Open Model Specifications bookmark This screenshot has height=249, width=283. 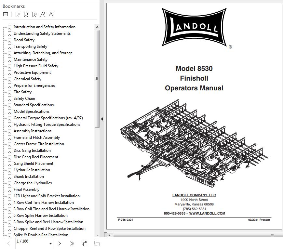pyautogui.click(x=32, y=111)
